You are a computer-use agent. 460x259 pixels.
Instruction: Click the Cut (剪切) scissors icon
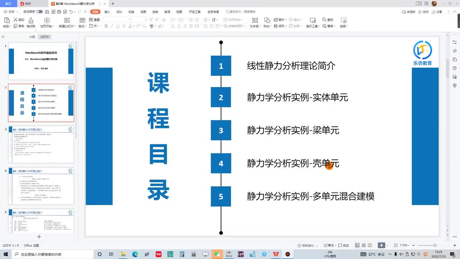coord(16,20)
